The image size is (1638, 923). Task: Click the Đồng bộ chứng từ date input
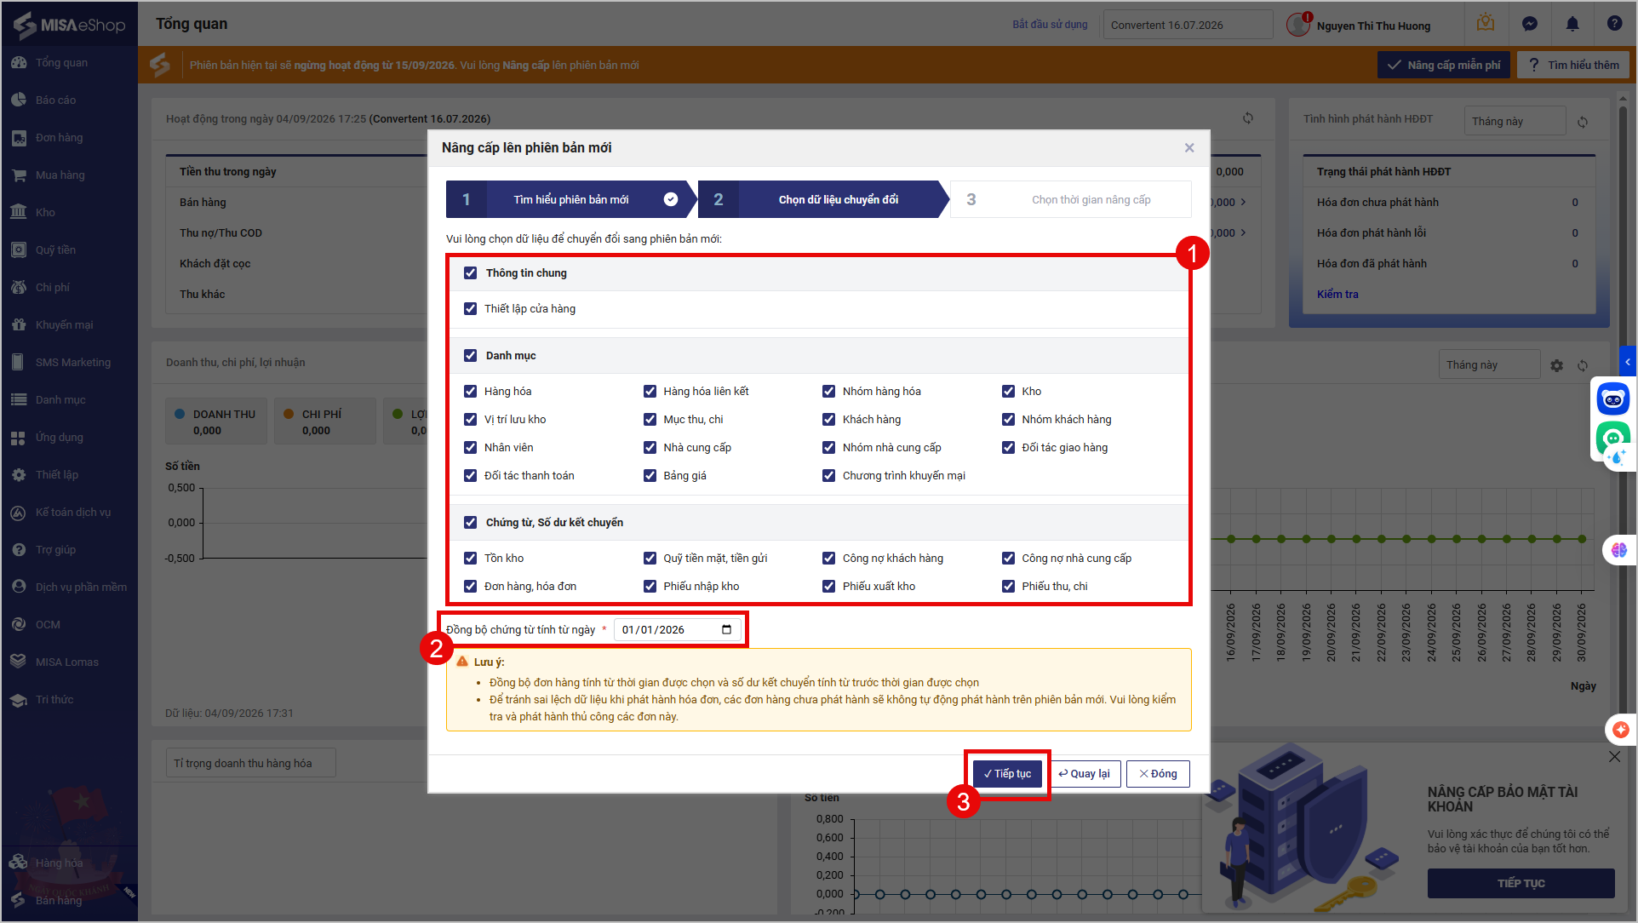(677, 629)
